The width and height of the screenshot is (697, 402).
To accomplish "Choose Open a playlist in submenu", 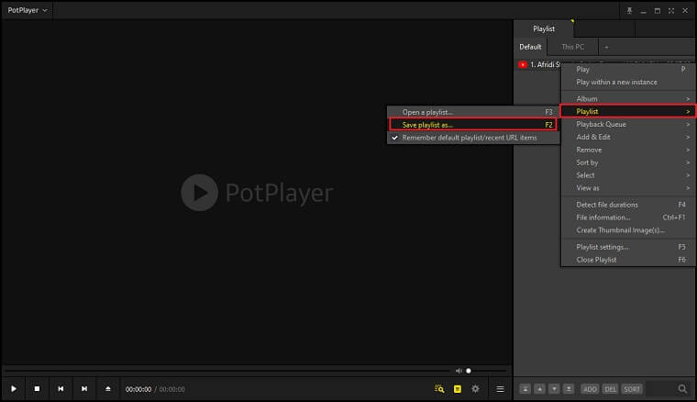I will 473,112.
